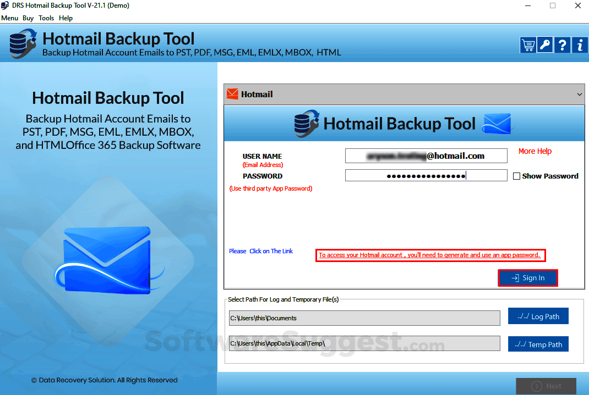
Task: Click the app password generation link
Action: pyautogui.click(x=430, y=255)
